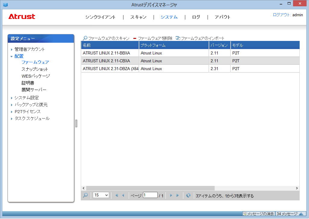
Task: Expand the バックアップと復元 section
Action: click(12, 105)
